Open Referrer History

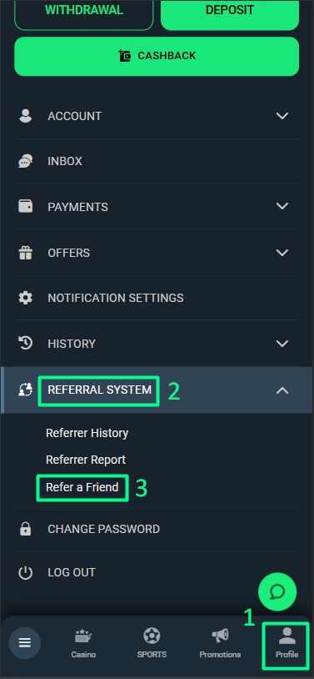coord(87,434)
